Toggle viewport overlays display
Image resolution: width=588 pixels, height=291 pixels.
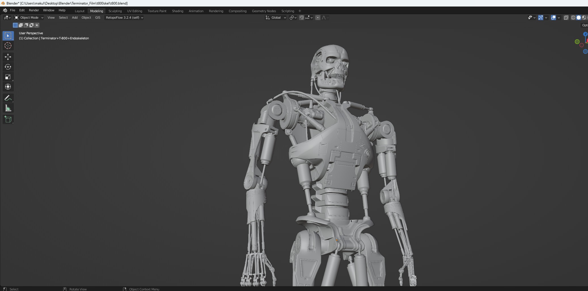coord(553,18)
